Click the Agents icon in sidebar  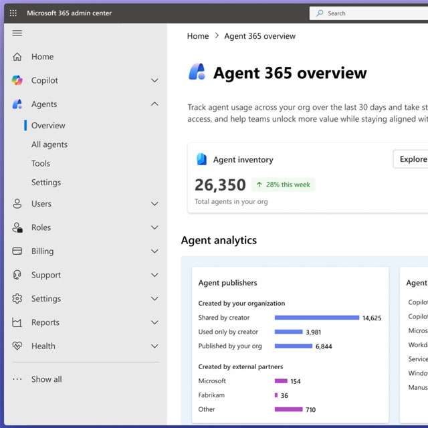point(17,104)
